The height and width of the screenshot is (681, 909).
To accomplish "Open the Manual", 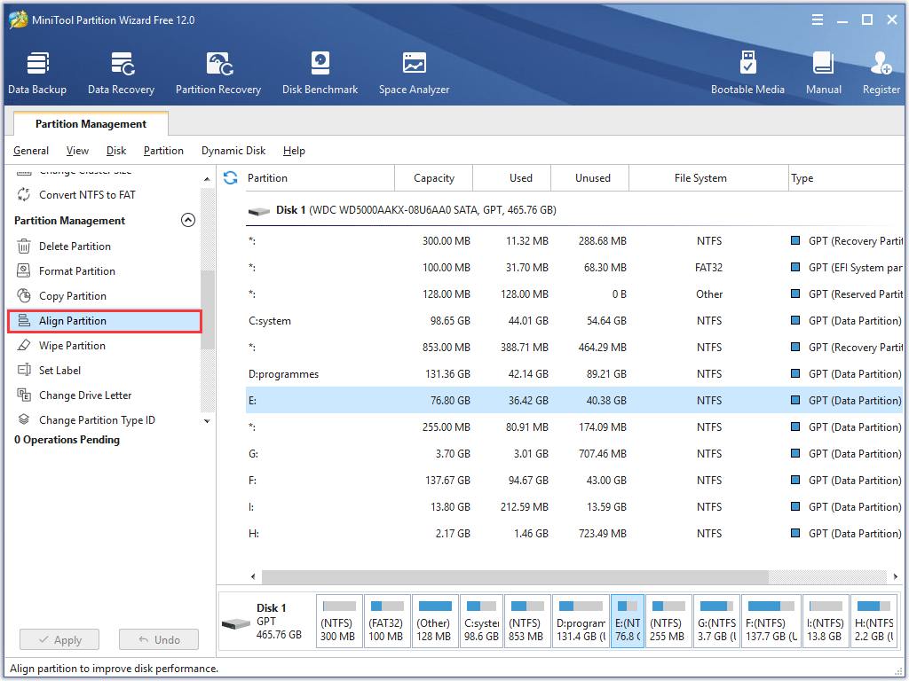I will 823,73.
